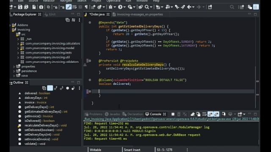Toggle Word Wrap in the main toolbar
The height and width of the screenshot is (152, 271).
tap(75, 7)
